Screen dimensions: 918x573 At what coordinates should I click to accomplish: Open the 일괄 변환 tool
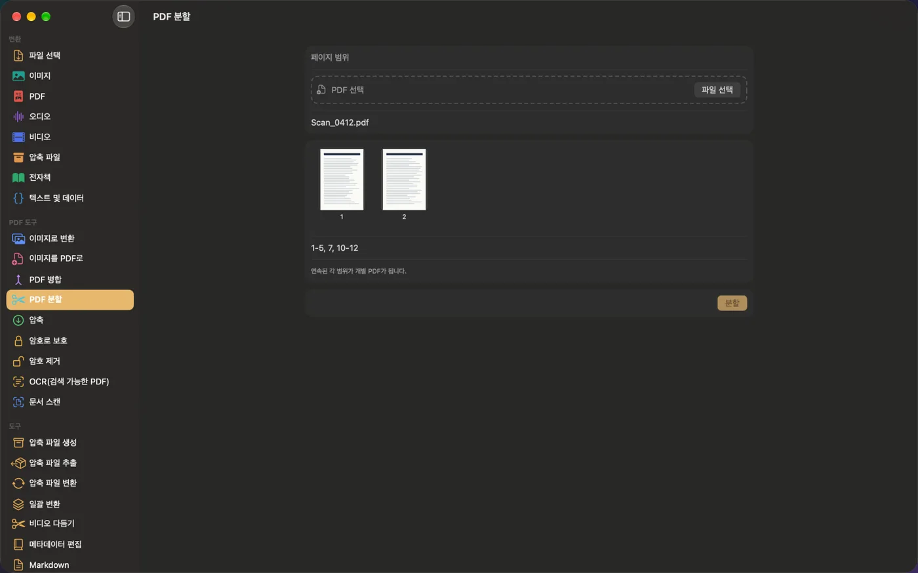(x=70, y=504)
